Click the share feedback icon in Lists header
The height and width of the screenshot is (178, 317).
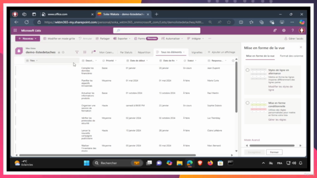[275, 31]
